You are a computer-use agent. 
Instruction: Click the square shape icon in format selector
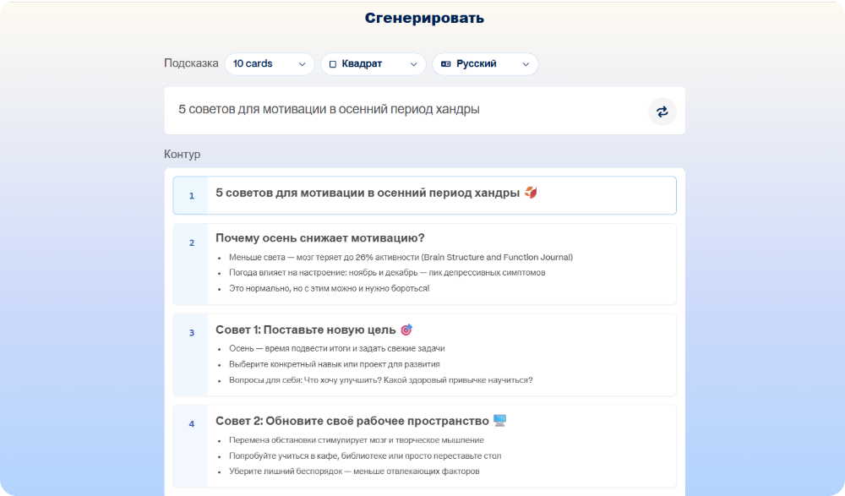[x=333, y=64]
